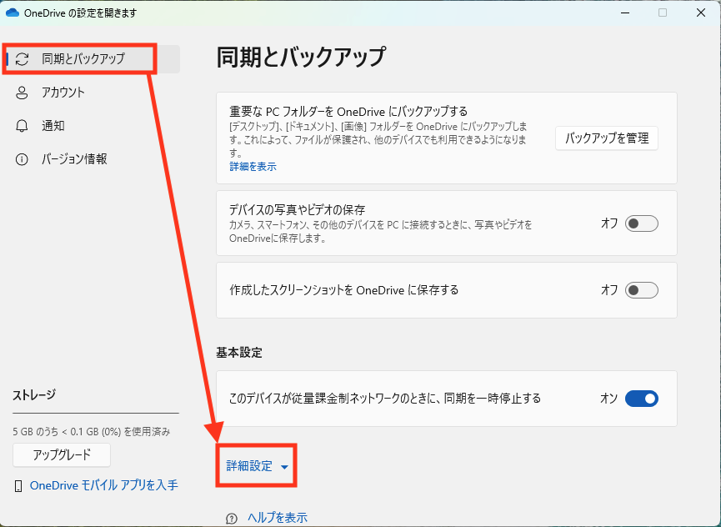Image resolution: width=721 pixels, height=527 pixels.
Task: Toggle saving screenshots to OneDrive
Action: [x=642, y=290]
